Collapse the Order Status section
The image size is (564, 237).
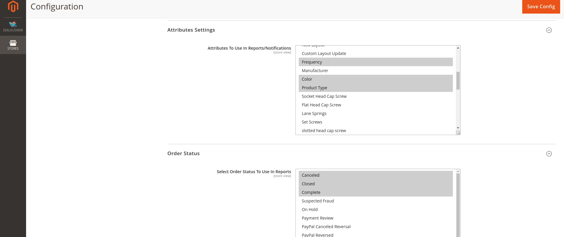point(549,154)
